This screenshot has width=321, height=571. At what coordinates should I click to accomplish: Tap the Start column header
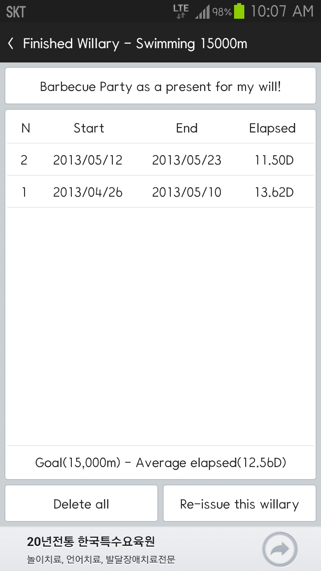pyautogui.click(x=89, y=128)
